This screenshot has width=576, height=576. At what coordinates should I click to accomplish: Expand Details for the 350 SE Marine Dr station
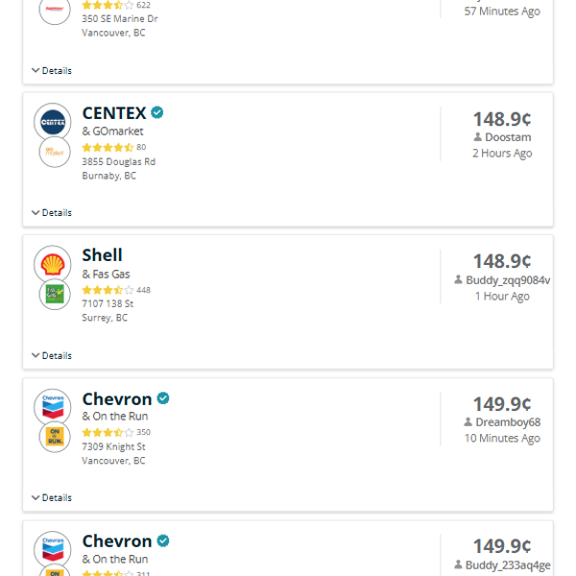(52, 71)
